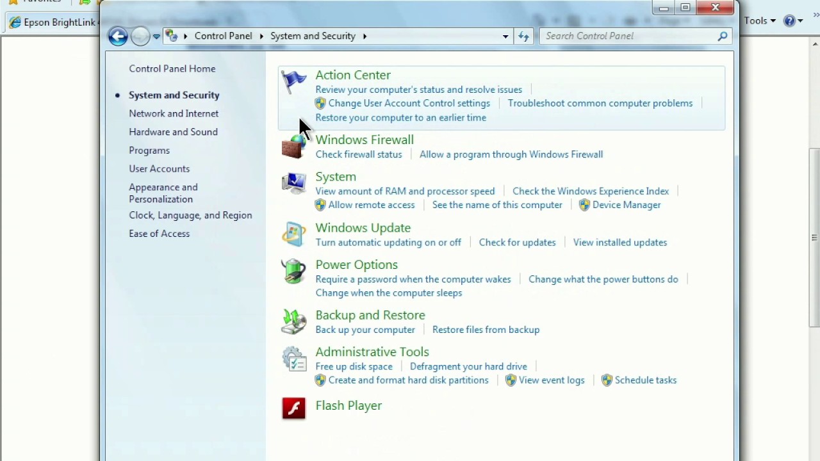Click Schedule tasks

coord(646,380)
